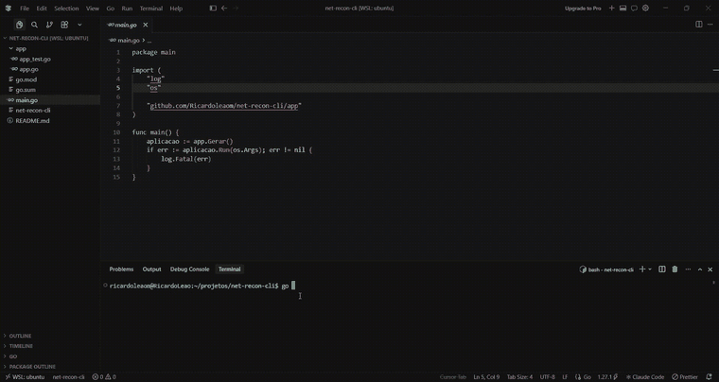Open notifications bell in status bar

710,377
